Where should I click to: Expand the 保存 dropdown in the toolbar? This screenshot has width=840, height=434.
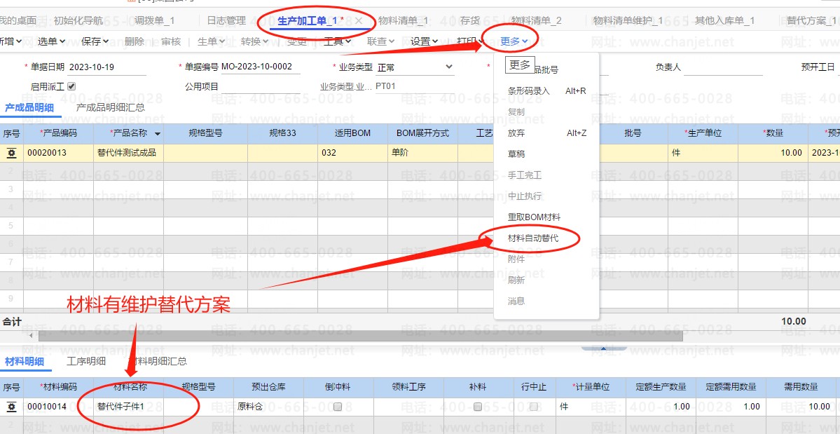(95, 41)
